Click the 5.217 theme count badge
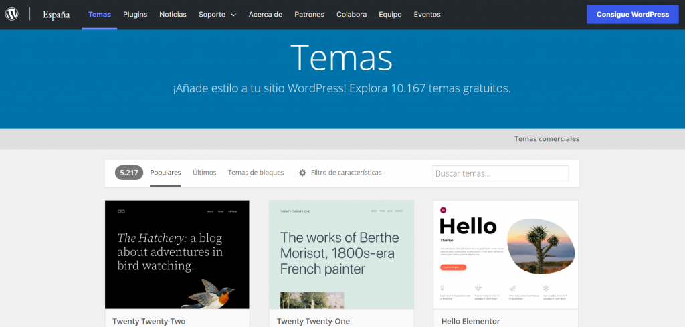685x327 pixels. click(129, 173)
